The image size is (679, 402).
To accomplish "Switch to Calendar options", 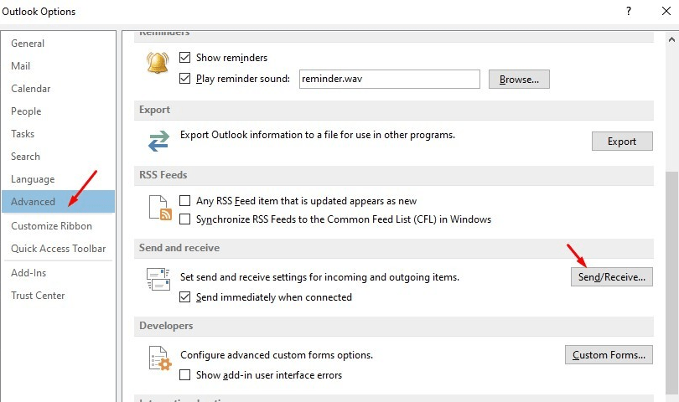I will [x=58, y=88].
